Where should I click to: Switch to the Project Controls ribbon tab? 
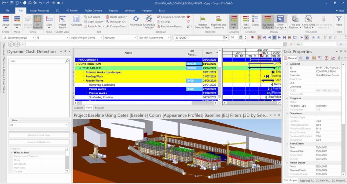tap(93, 11)
